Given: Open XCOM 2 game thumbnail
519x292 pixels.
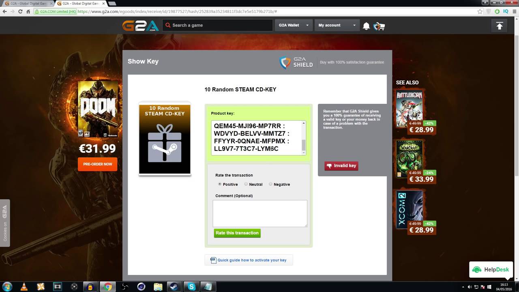Looking at the screenshot, I should click(410, 210).
